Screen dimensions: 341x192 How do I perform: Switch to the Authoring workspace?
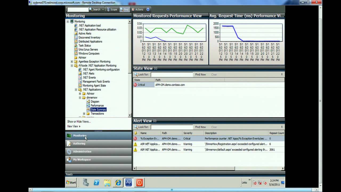pos(98,143)
